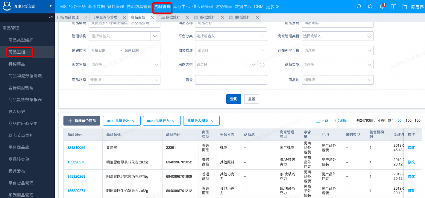Collapse 商品管理 sidebar section
425x198 pixels.
(27, 28)
